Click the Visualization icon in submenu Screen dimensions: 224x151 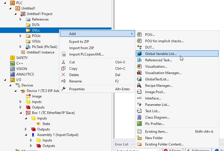pos(139,66)
